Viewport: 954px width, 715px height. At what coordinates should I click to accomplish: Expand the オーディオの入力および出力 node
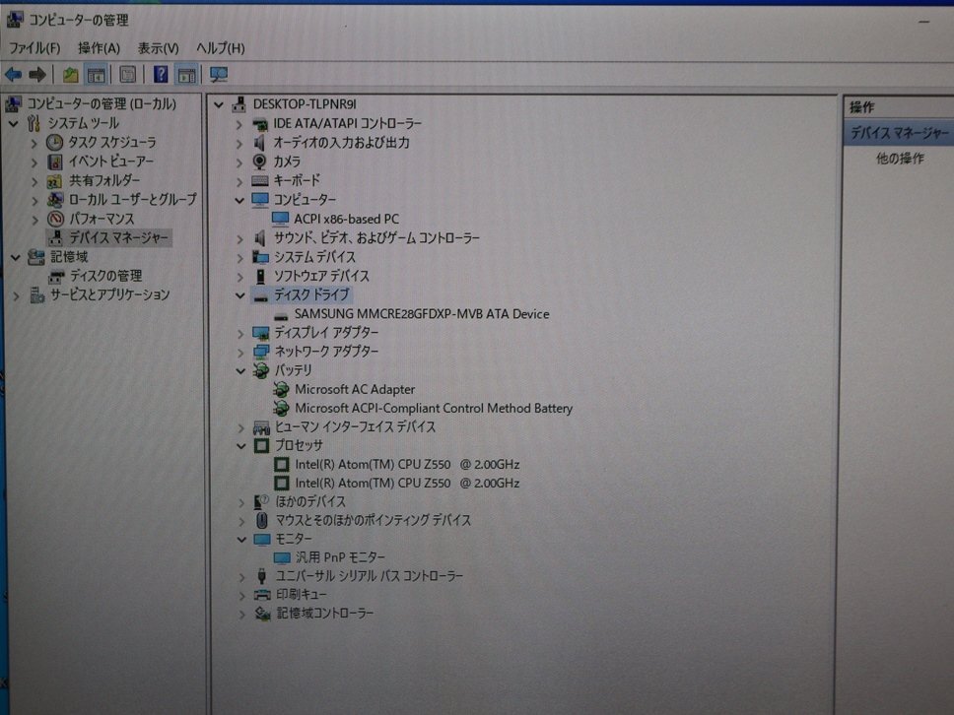click(x=239, y=144)
